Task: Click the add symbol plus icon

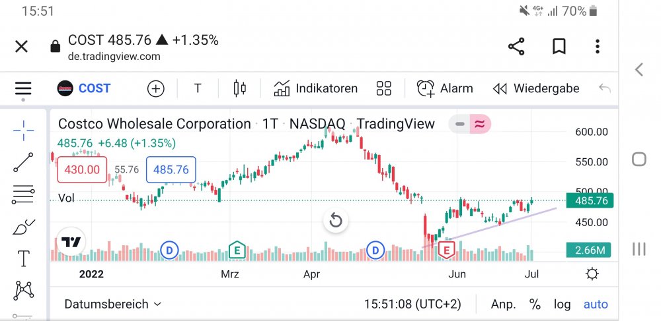Action: coord(156,88)
